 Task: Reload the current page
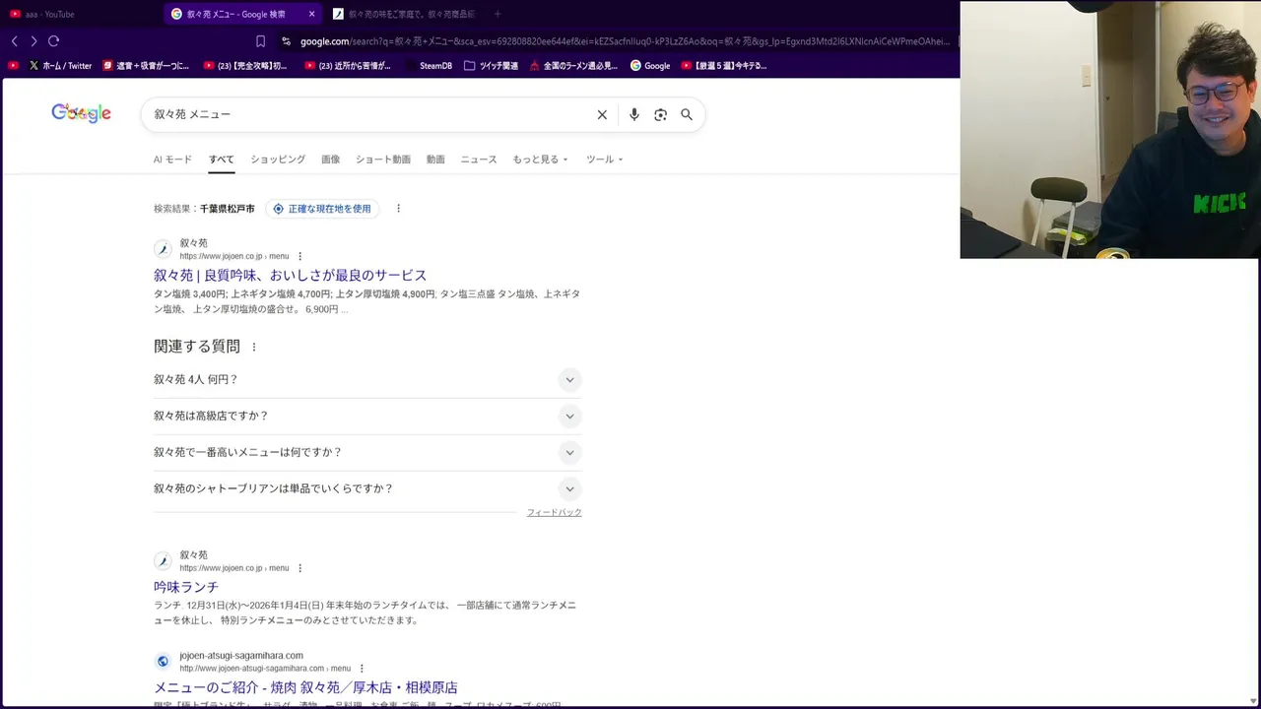[54, 41]
